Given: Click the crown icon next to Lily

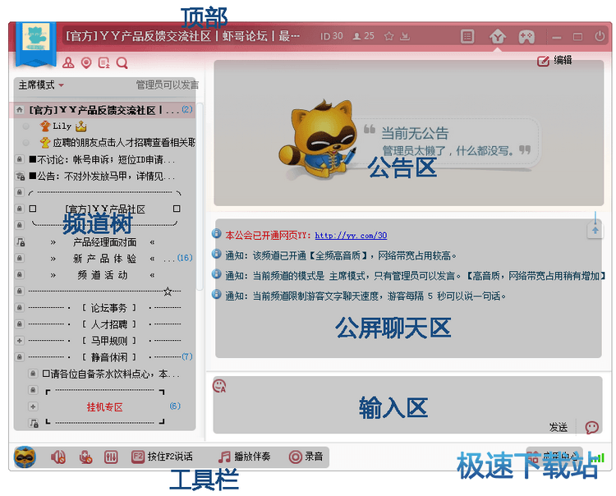Looking at the screenshot, I should (80, 126).
